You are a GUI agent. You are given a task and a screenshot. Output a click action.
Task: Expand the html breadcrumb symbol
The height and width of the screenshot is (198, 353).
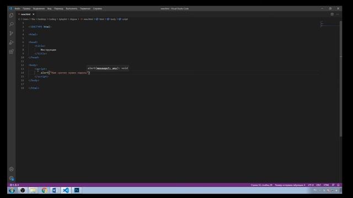pos(101,19)
